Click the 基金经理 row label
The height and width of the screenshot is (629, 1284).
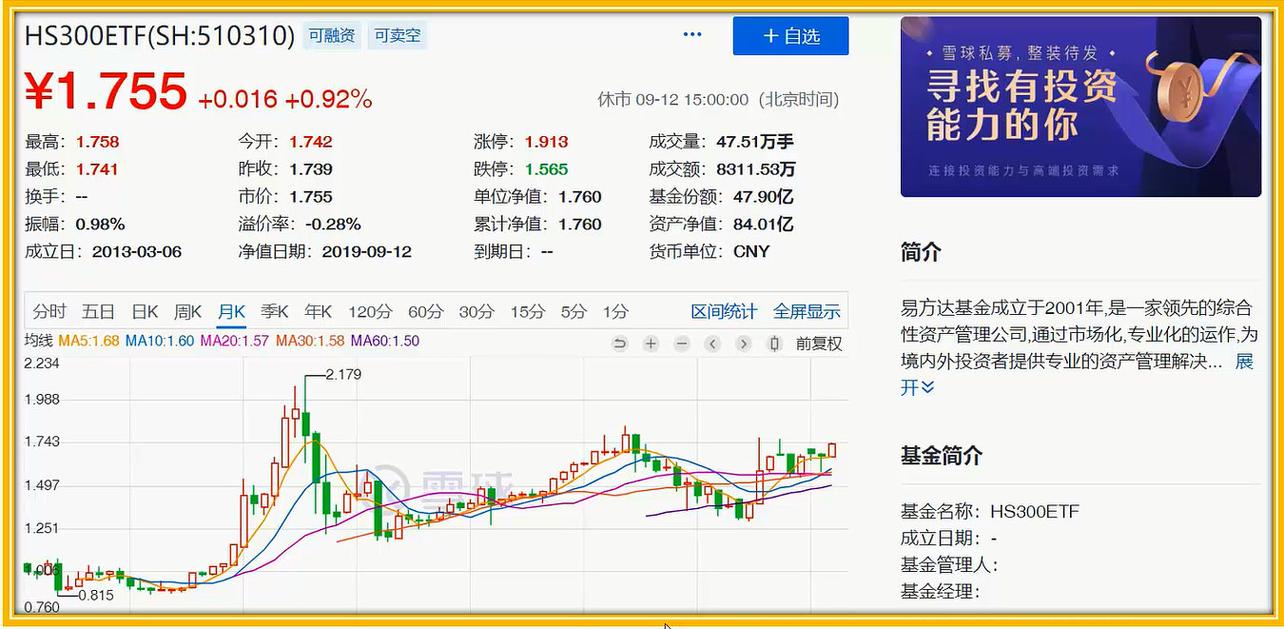[x=941, y=591]
